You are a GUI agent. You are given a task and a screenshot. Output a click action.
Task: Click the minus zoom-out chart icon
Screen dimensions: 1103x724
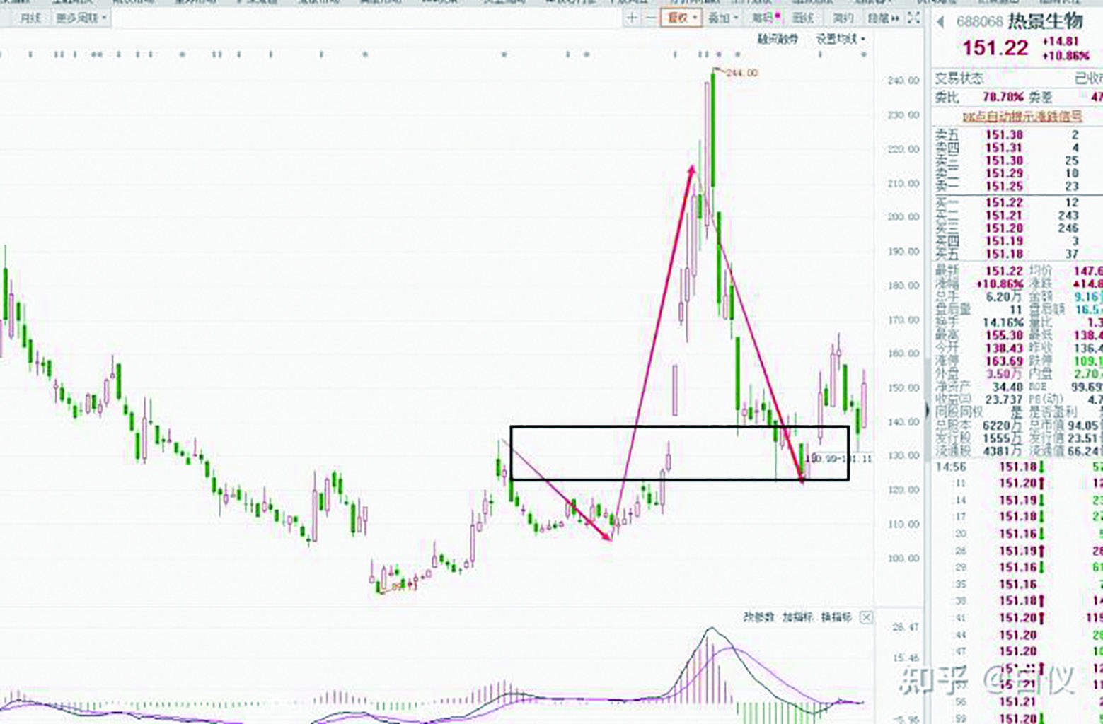(650, 18)
